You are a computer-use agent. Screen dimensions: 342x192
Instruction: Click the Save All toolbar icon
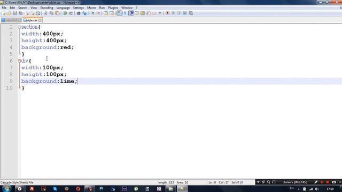pyautogui.click(x=21, y=13)
